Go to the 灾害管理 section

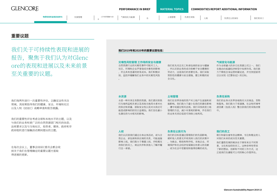point(78,17)
